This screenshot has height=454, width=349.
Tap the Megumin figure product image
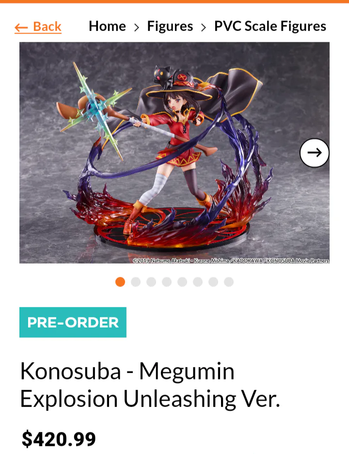pyautogui.click(x=174, y=153)
